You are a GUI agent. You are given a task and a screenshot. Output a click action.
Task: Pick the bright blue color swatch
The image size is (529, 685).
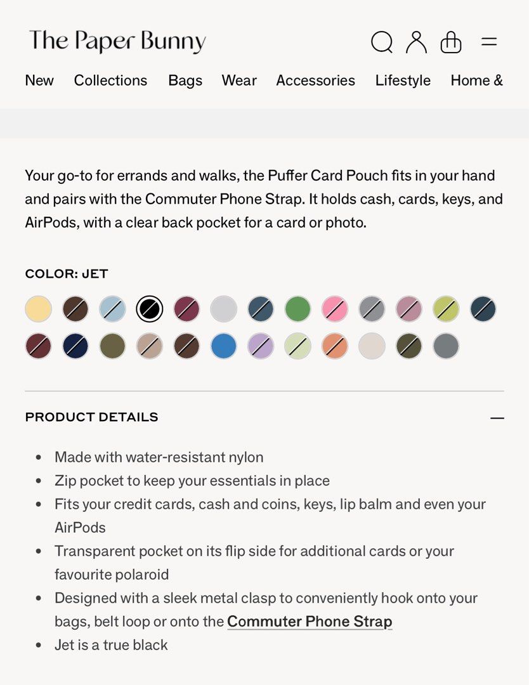pos(224,346)
